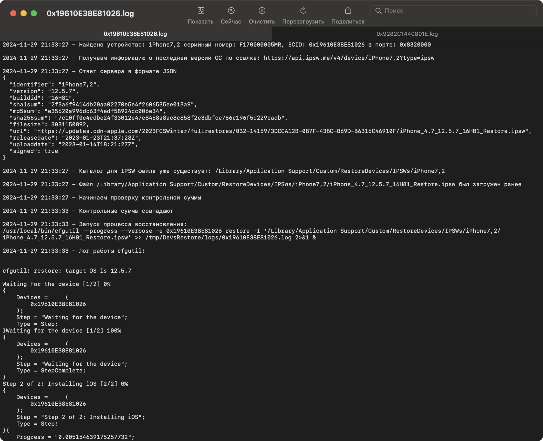Click the Сейчас toolbar label

[231, 22]
